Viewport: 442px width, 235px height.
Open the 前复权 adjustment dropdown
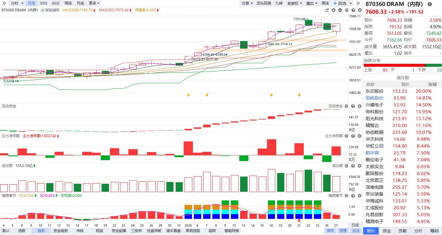(x=295, y=3)
